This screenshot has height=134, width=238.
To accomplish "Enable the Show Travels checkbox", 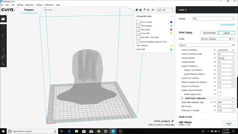I will coord(138,22).
